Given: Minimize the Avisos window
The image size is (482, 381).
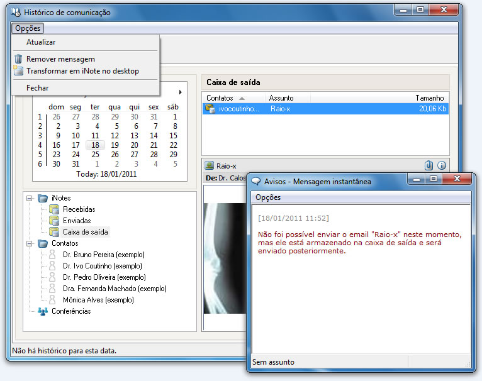Looking at the screenshot, I should [417, 179].
